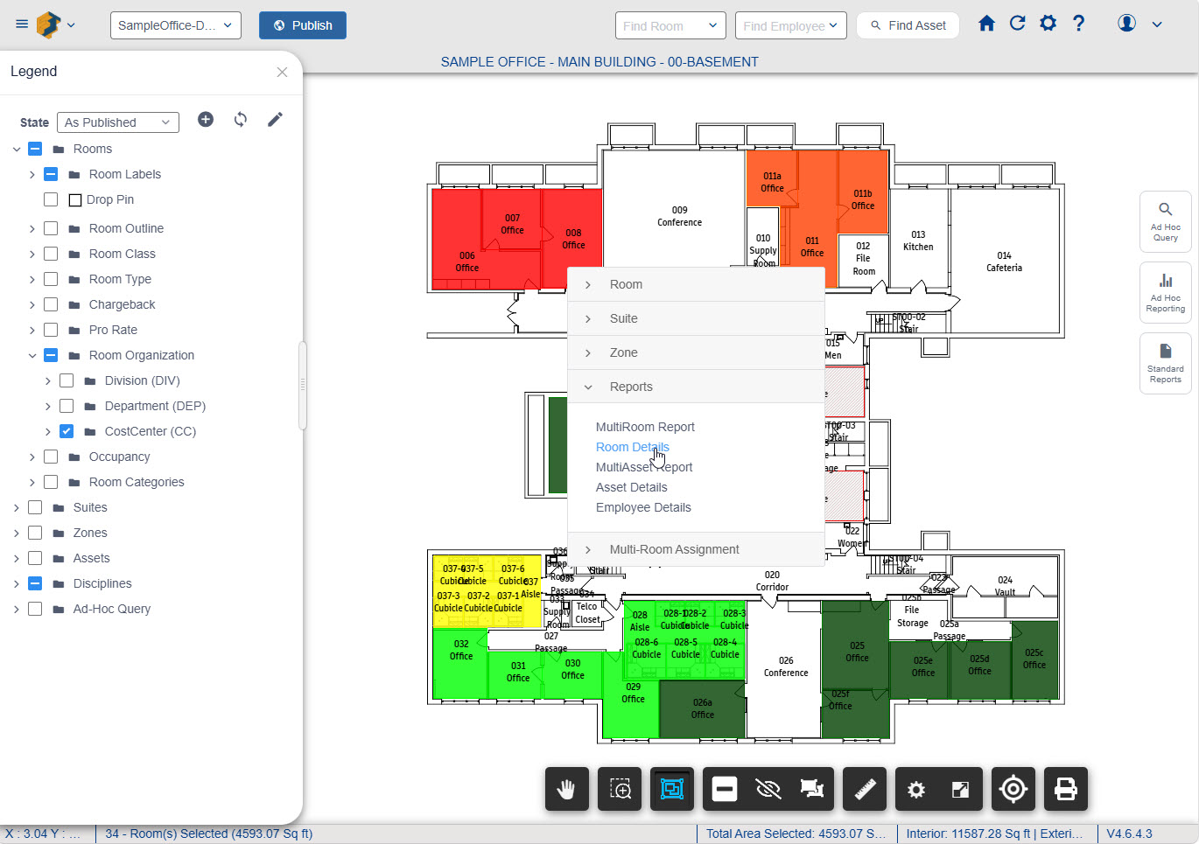Expand the Zone context menu section
The width and height of the screenshot is (1199, 844).
697,352
